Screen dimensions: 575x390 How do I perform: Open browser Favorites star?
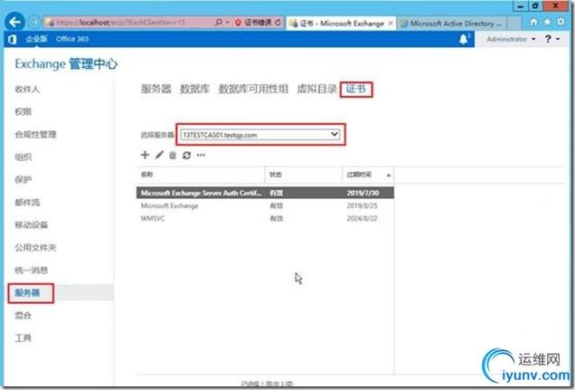(547, 22)
